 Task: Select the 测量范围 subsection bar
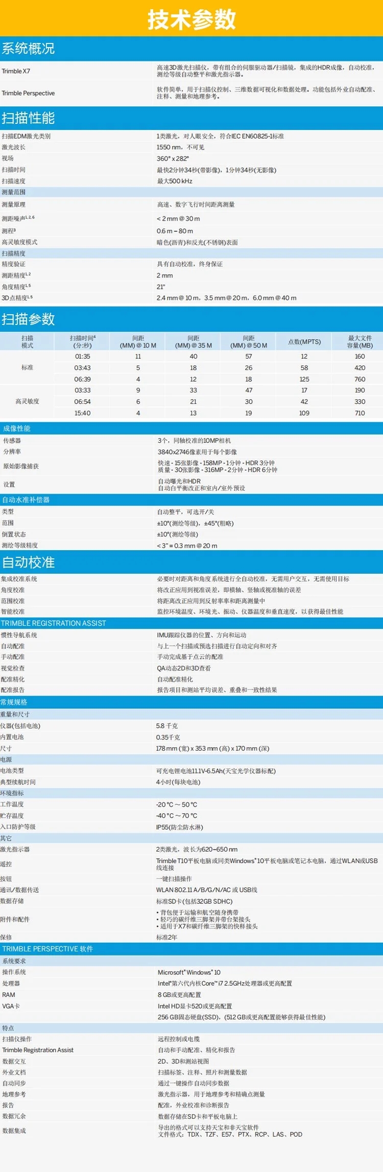pyautogui.click(x=192, y=192)
